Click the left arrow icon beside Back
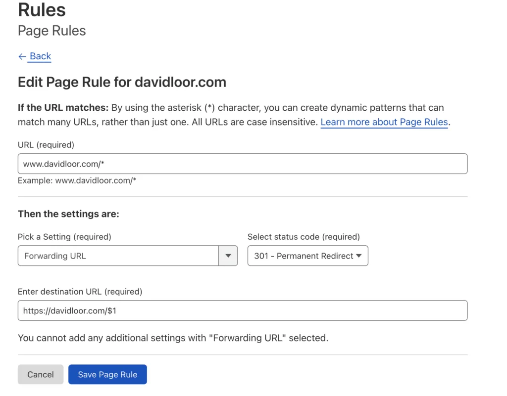The height and width of the screenshot is (396, 507). click(22, 56)
